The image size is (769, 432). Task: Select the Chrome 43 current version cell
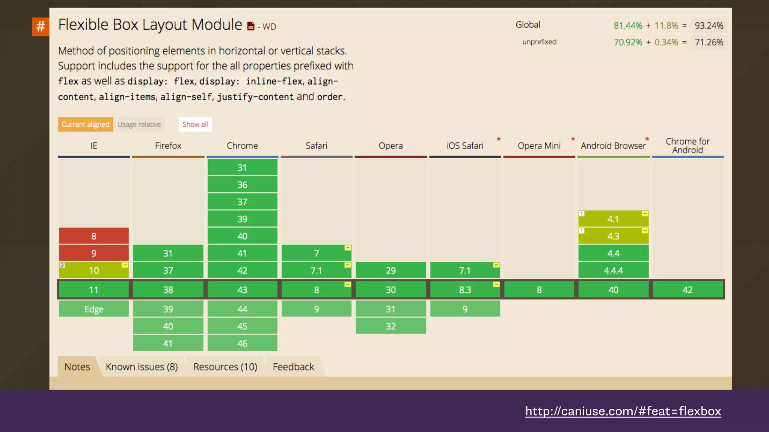coord(243,289)
